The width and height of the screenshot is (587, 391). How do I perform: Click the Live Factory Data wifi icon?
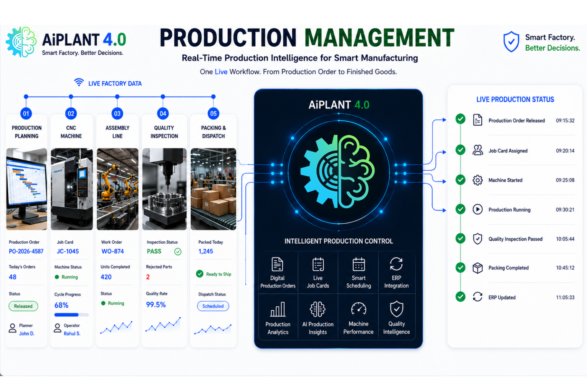coord(79,82)
